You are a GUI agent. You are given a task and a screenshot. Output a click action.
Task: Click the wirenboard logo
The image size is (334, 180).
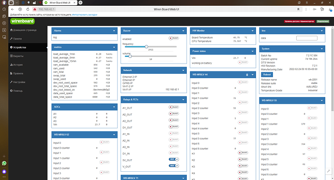click(x=22, y=21)
